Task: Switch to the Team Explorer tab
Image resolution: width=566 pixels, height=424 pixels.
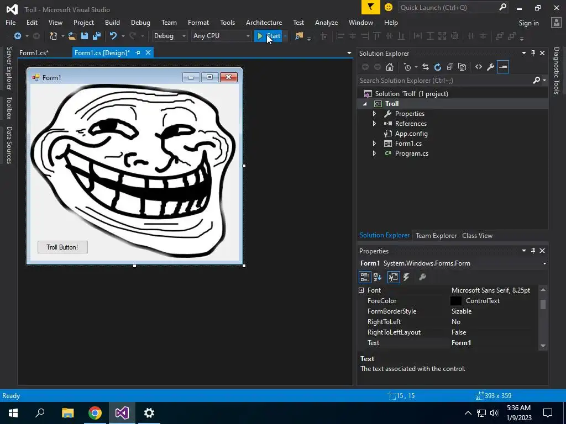Action: [436, 235]
